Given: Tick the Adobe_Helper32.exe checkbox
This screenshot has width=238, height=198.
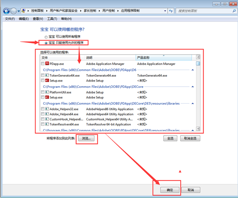Looking at the screenshot, I should pyautogui.click(x=43, y=109).
